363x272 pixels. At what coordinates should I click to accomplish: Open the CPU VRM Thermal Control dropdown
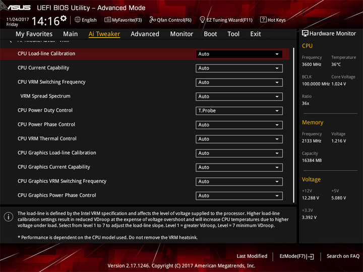coord(239,139)
